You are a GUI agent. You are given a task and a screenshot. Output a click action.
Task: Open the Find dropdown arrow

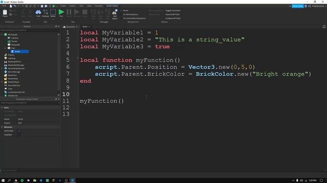tap(38, 19)
